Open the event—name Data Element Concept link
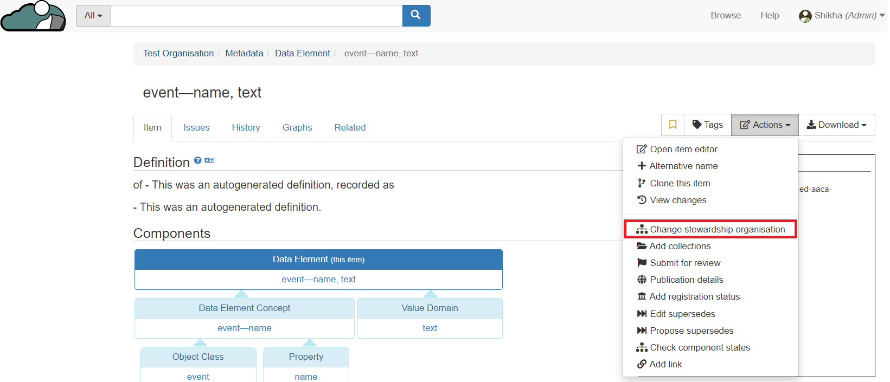Viewport: 890px width, 382px height. 244,328
